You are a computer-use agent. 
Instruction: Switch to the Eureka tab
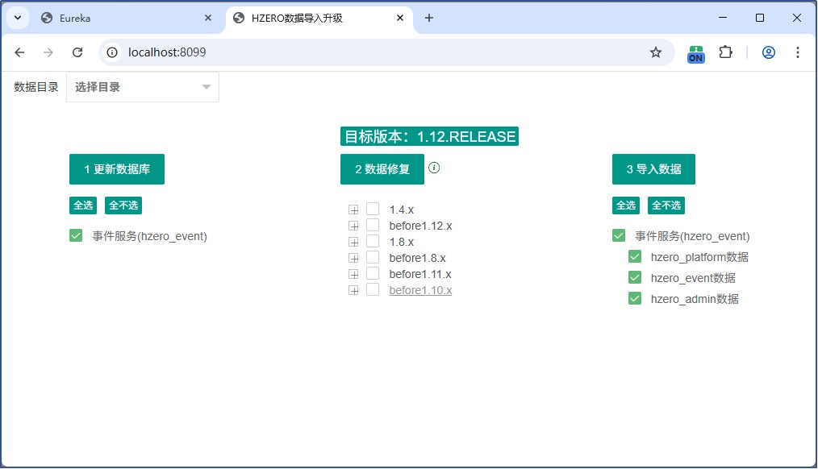coord(119,18)
